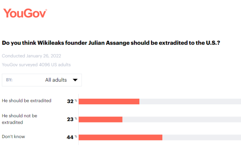
Task: Click the 32% value
Action: (x=72, y=101)
